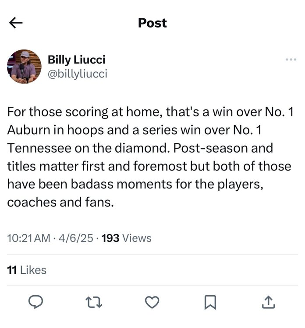Screen dimensions: 305x328
Task: Go back using the left arrow
Action: (x=16, y=23)
